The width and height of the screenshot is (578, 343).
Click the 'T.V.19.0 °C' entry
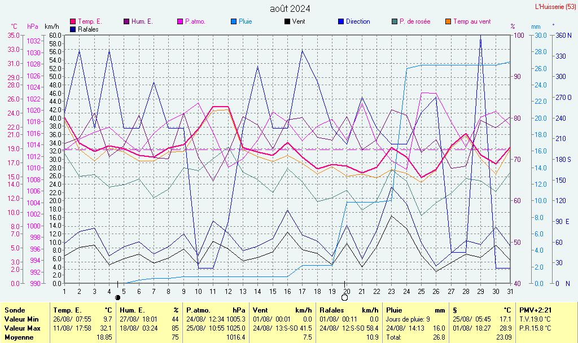(535, 319)
